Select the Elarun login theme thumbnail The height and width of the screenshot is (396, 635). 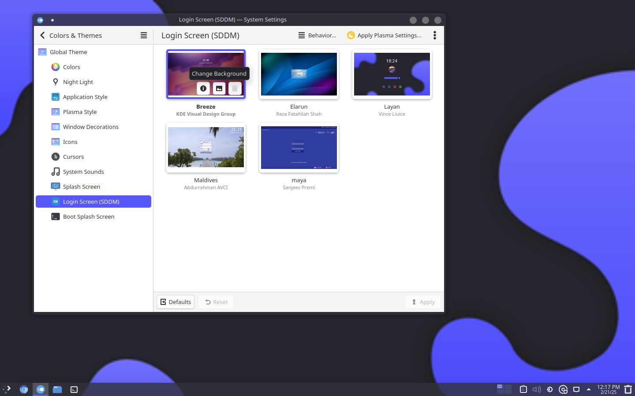click(x=299, y=74)
